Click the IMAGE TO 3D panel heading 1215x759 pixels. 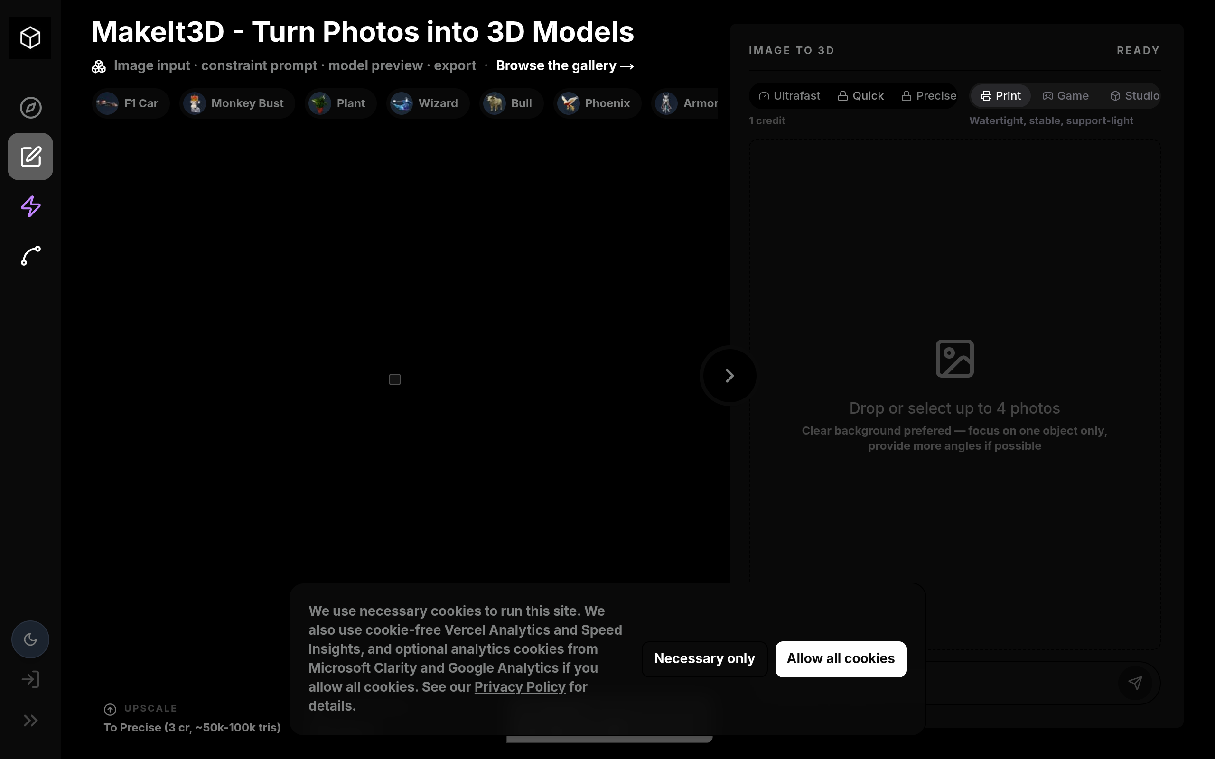(791, 51)
